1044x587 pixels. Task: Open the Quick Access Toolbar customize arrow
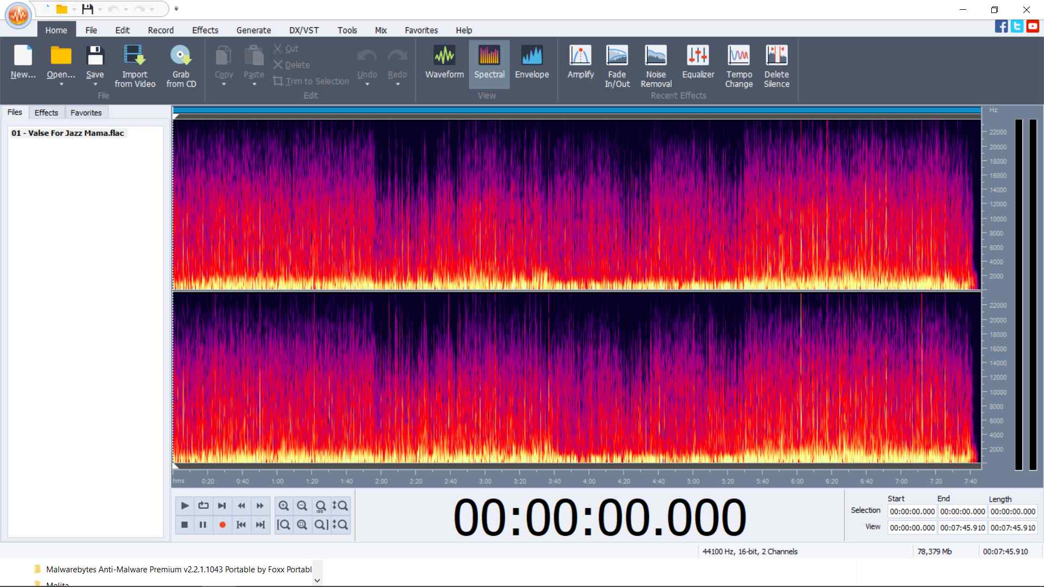pyautogui.click(x=176, y=9)
